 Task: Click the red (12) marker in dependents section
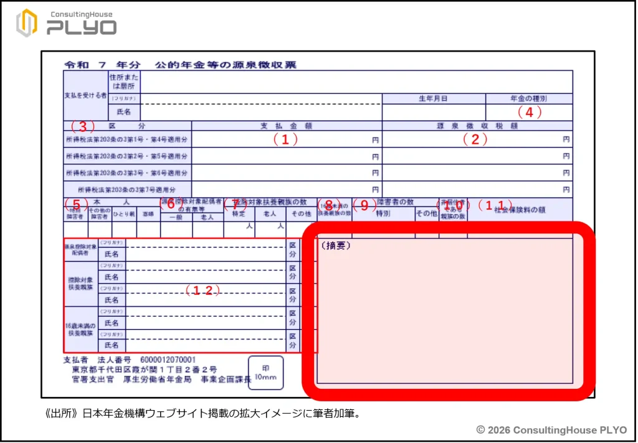click(203, 291)
